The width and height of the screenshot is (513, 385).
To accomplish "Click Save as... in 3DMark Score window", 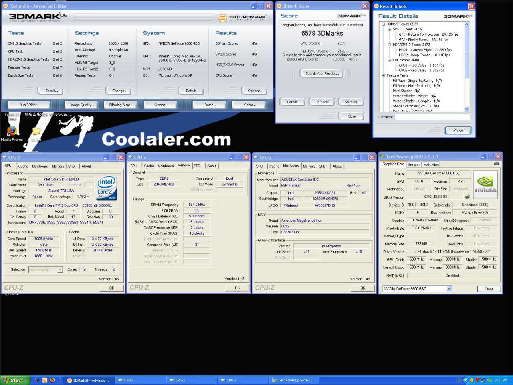I will click(352, 102).
